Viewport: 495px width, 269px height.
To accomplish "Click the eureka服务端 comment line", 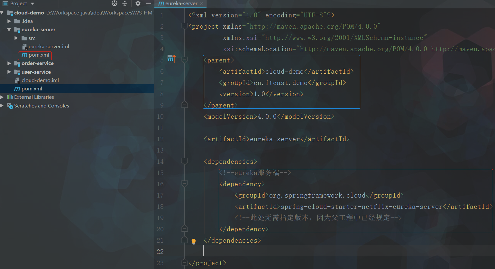I will pyautogui.click(x=255, y=173).
